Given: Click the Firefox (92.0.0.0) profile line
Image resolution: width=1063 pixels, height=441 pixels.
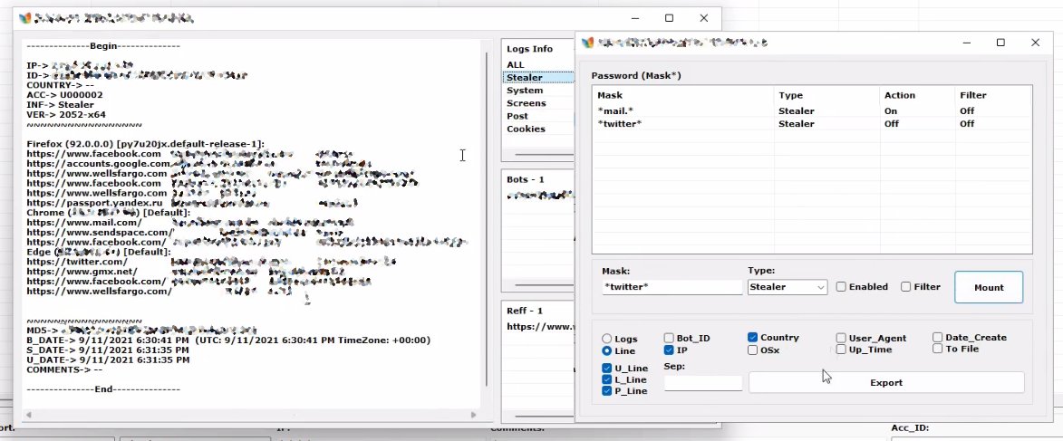Looking at the screenshot, I should [x=146, y=144].
